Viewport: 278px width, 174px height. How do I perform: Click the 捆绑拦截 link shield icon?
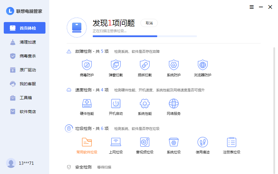(x=145, y=65)
